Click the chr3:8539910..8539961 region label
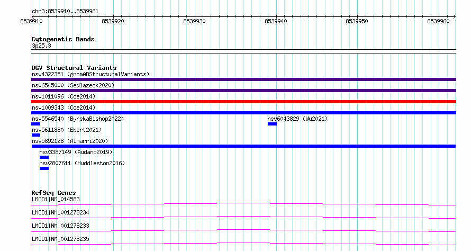This screenshot has height=251, width=471. [x=65, y=12]
